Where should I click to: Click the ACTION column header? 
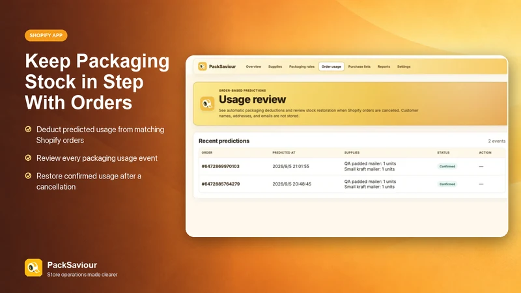[485, 152]
